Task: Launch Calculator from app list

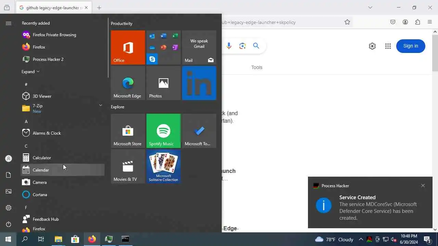Action: coord(63,158)
